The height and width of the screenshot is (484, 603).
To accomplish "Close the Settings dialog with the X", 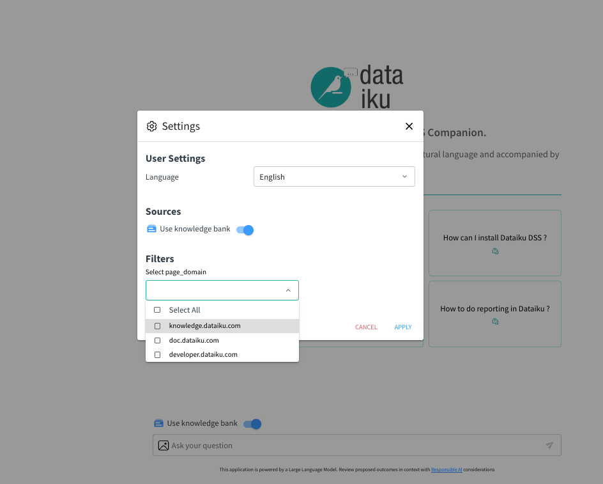I will tap(409, 127).
